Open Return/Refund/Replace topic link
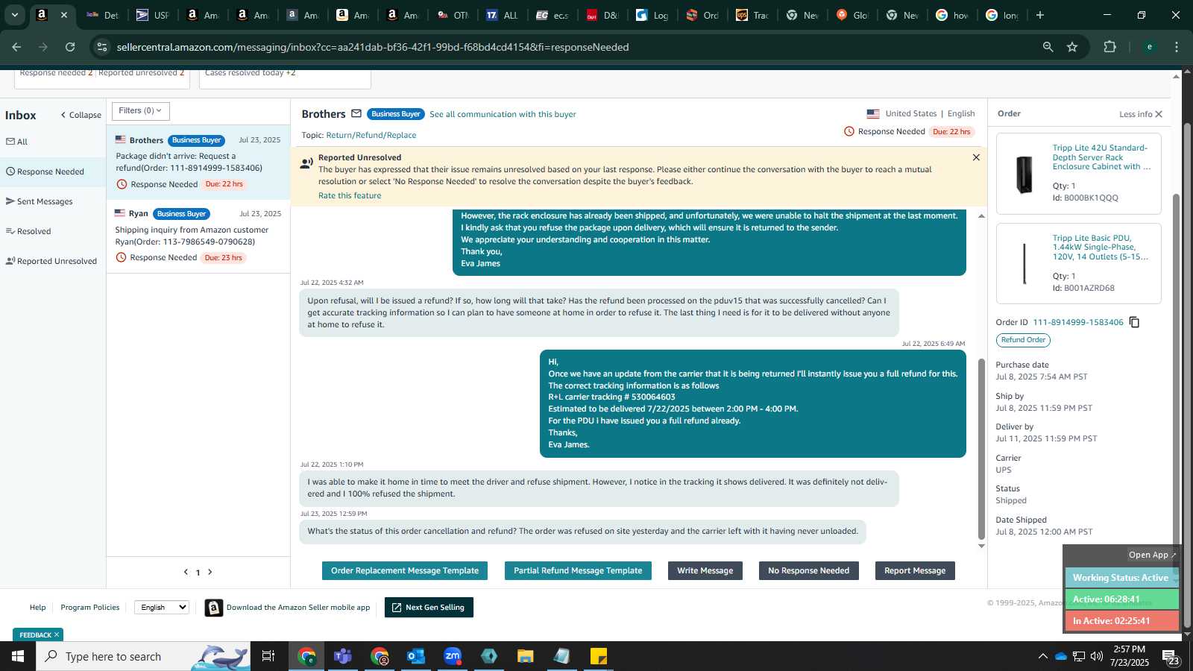This screenshot has width=1193, height=671. coord(371,135)
